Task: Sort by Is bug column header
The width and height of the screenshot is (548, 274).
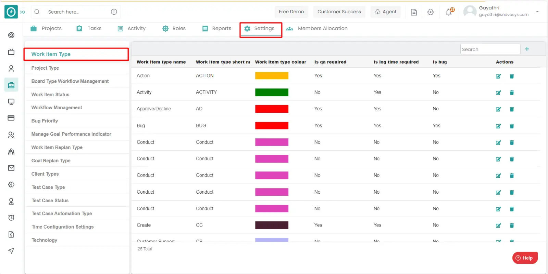Action: (440, 62)
